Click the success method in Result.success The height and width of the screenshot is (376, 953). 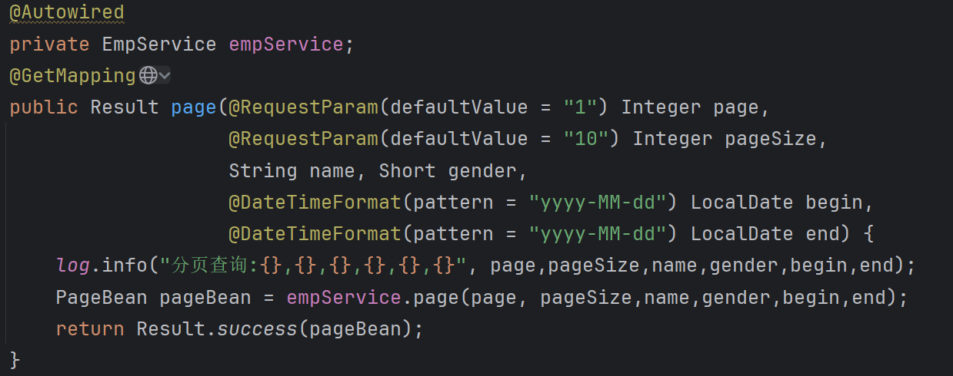click(258, 328)
